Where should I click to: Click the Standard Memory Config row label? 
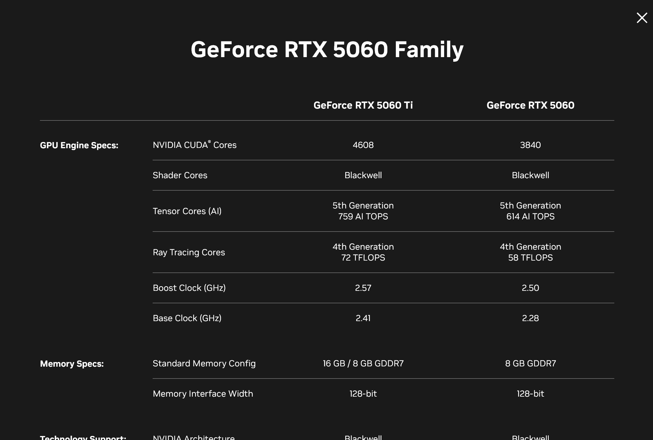[204, 363]
